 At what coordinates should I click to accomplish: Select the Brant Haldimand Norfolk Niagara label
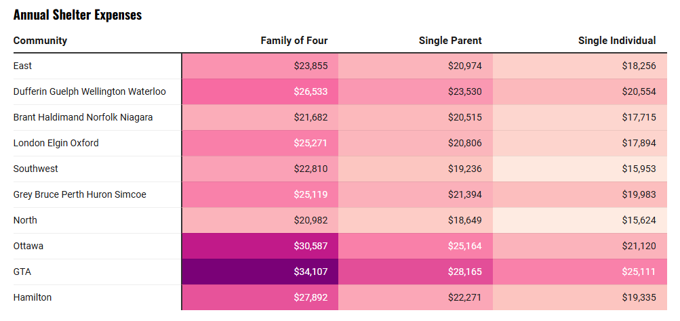click(x=83, y=117)
